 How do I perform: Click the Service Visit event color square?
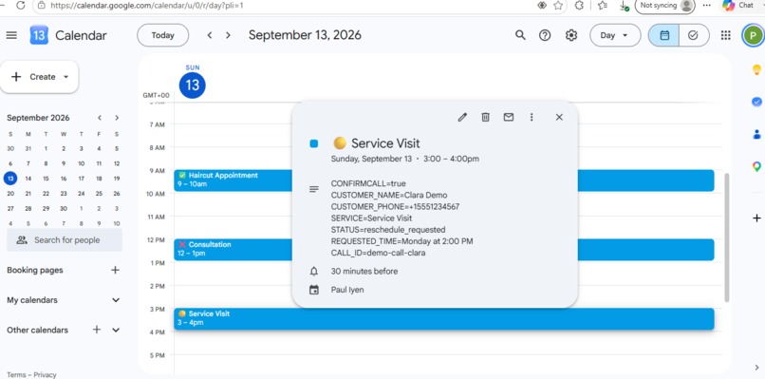click(314, 143)
